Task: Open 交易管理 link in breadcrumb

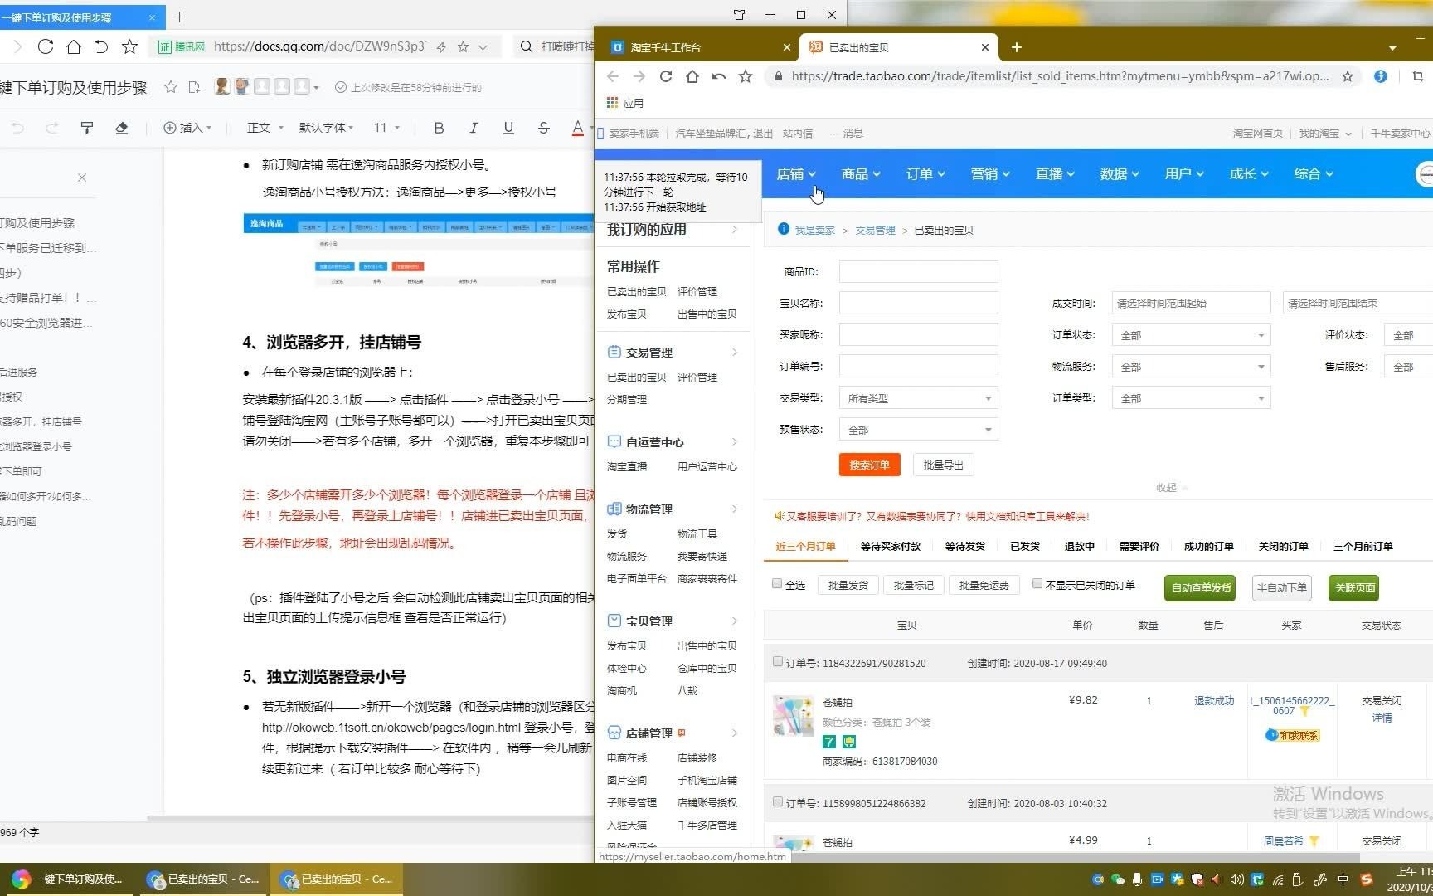Action: (x=875, y=230)
